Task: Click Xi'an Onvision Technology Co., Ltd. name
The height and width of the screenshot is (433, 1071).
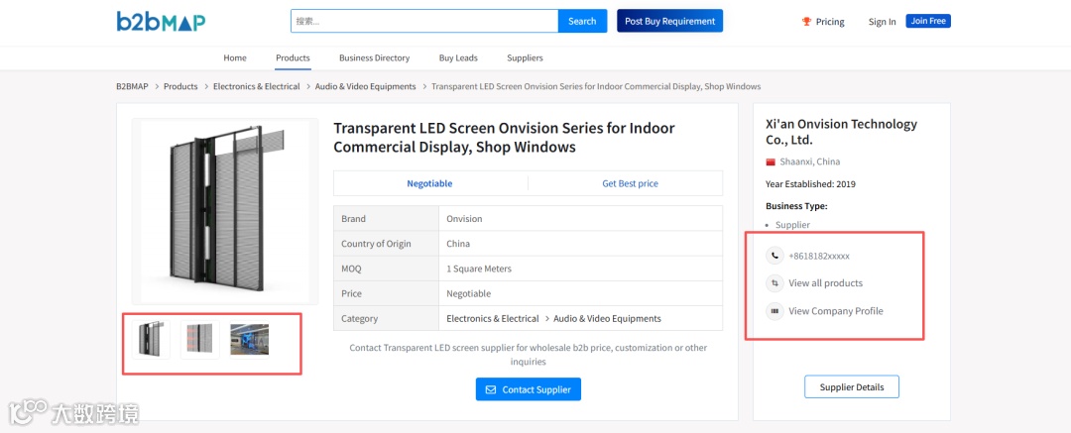Action: [x=842, y=133]
